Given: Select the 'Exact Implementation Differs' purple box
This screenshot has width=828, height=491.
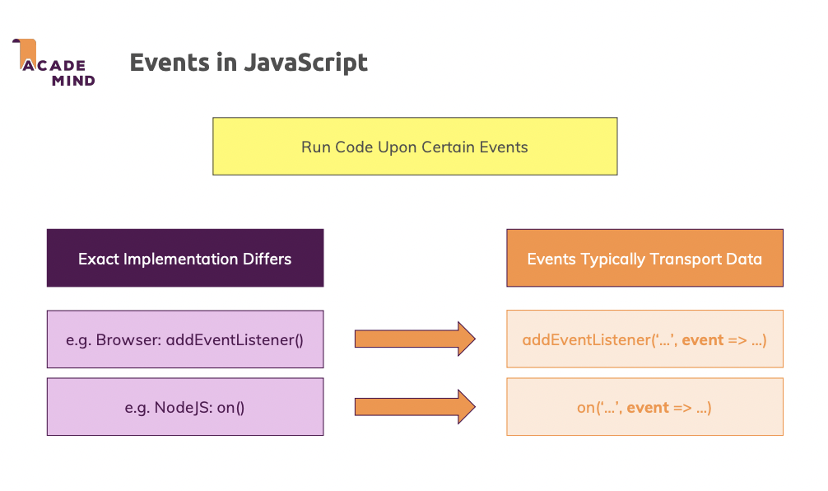Looking at the screenshot, I should (x=185, y=258).
